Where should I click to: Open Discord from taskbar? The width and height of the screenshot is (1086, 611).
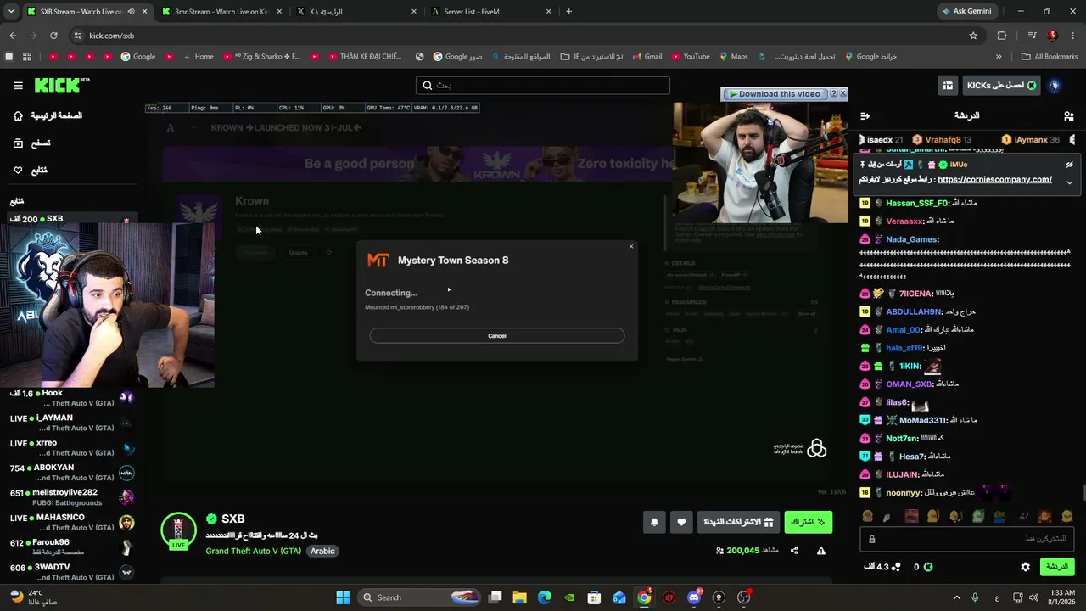pos(694,597)
